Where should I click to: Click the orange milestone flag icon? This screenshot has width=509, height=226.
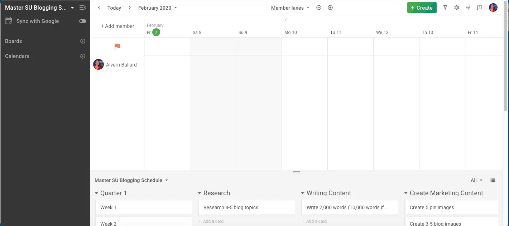coord(117,46)
